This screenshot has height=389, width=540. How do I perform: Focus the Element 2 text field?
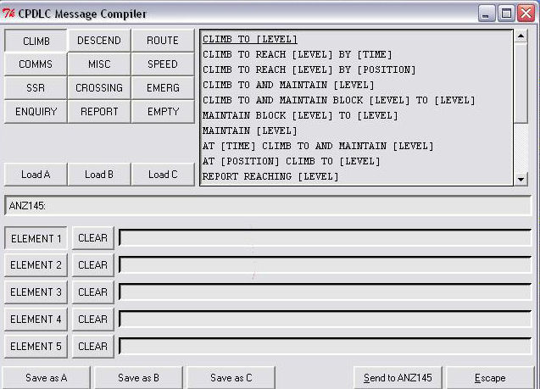tap(326, 264)
